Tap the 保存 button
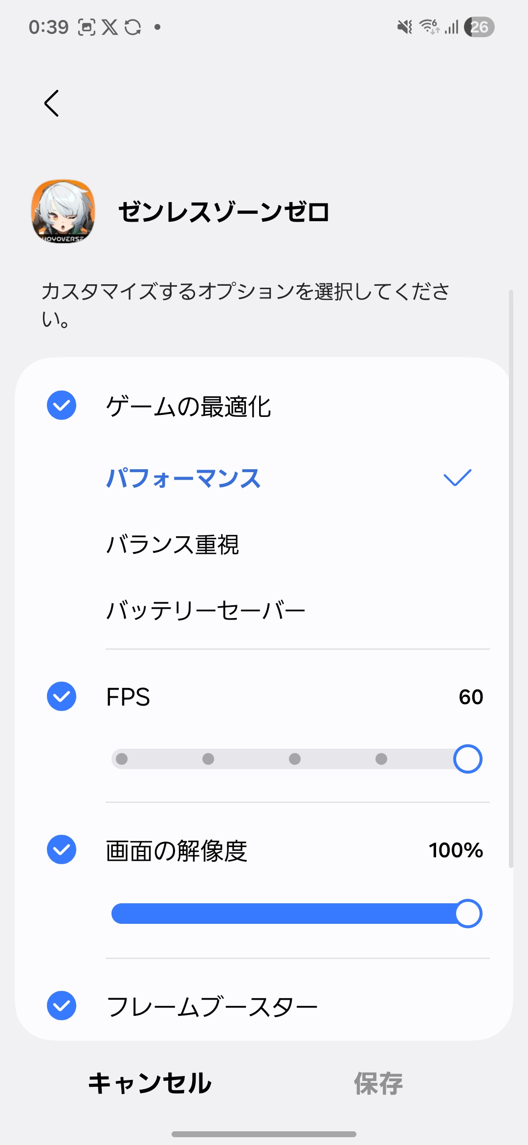This screenshot has height=1145, width=528. point(378,1083)
